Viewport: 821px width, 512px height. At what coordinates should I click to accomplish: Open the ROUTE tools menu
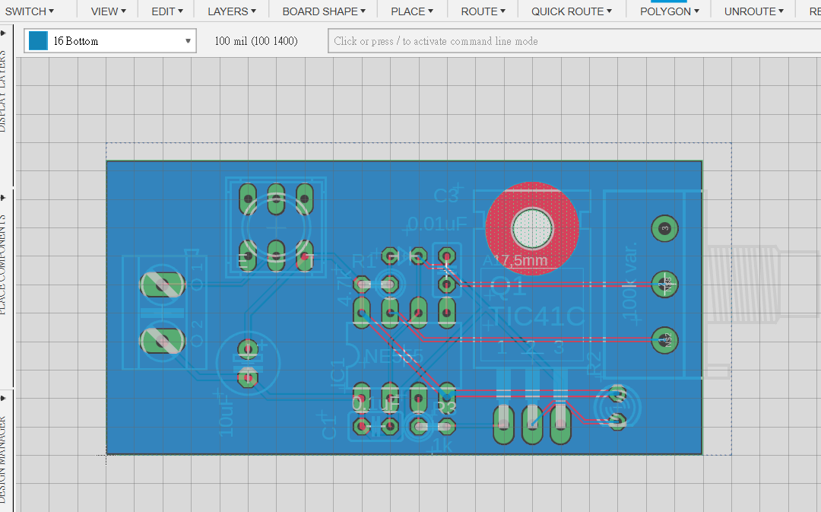pos(483,11)
